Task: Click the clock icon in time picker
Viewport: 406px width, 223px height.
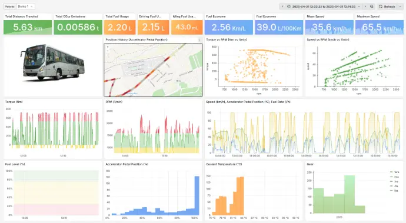Action: [x=289, y=6]
